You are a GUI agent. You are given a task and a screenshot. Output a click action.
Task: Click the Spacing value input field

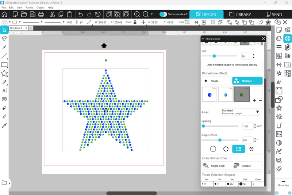click(248, 126)
